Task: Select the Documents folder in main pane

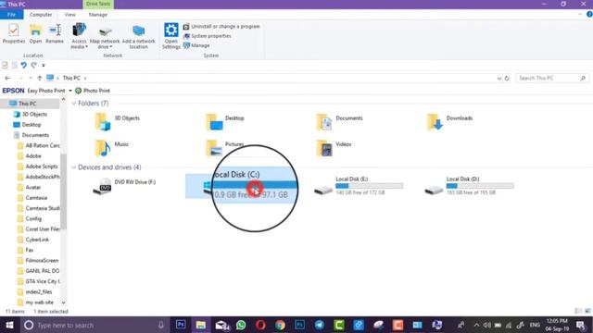Action: pos(340,121)
